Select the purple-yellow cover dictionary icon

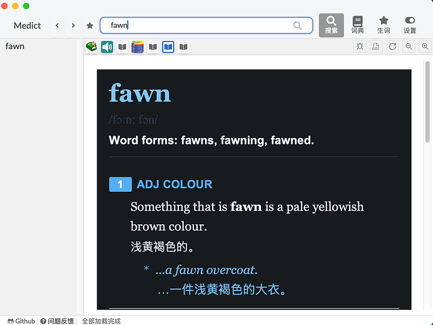tap(137, 47)
